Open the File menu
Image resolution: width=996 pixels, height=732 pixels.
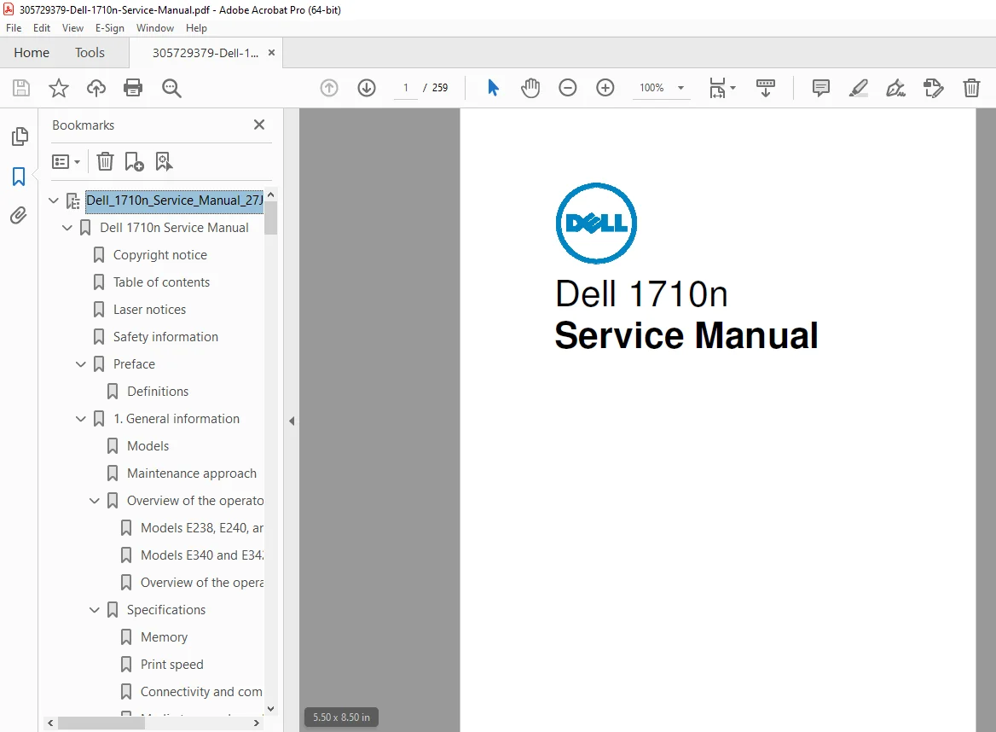click(14, 28)
